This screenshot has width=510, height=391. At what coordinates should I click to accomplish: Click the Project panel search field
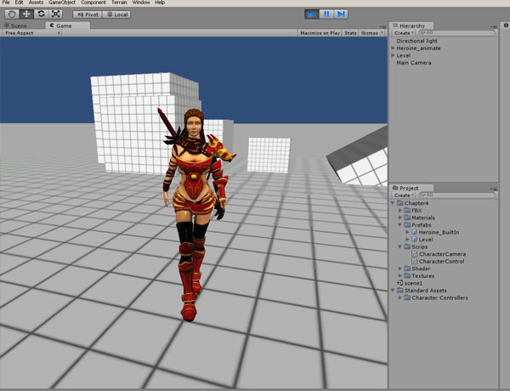click(x=459, y=195)
